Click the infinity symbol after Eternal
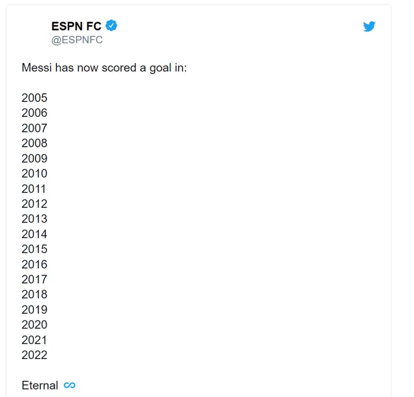 point(70,385)
